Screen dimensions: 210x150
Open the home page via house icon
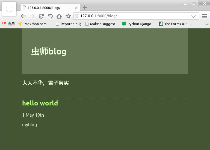pyautogui.click(x=59, y=16)
